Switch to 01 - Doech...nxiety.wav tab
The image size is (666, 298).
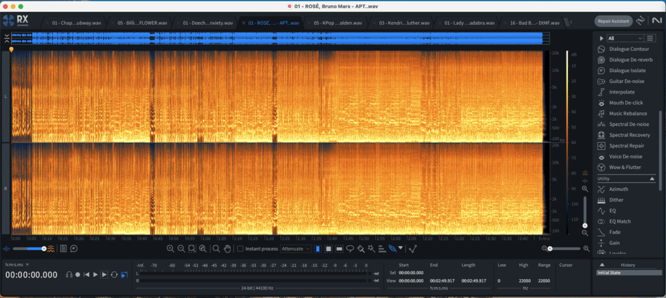point(208,23)
